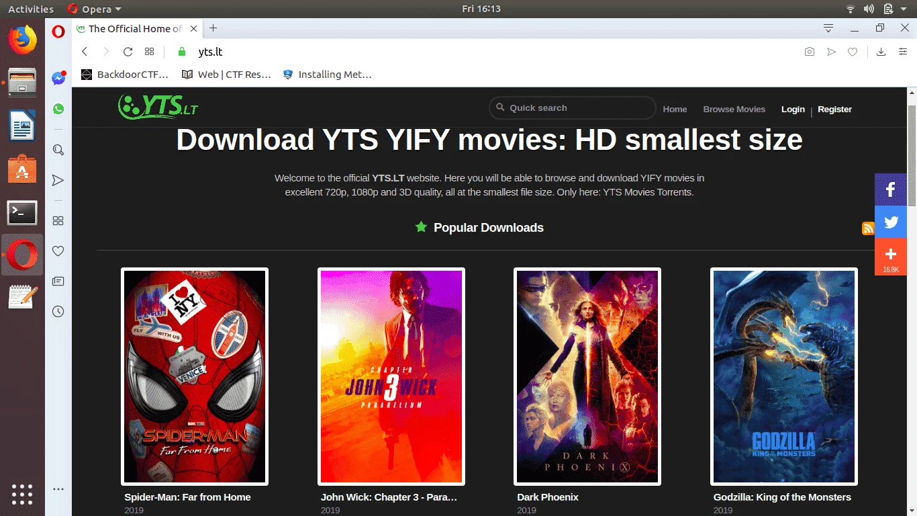
Task: Go to the Home link
Action: click(675, 110)
